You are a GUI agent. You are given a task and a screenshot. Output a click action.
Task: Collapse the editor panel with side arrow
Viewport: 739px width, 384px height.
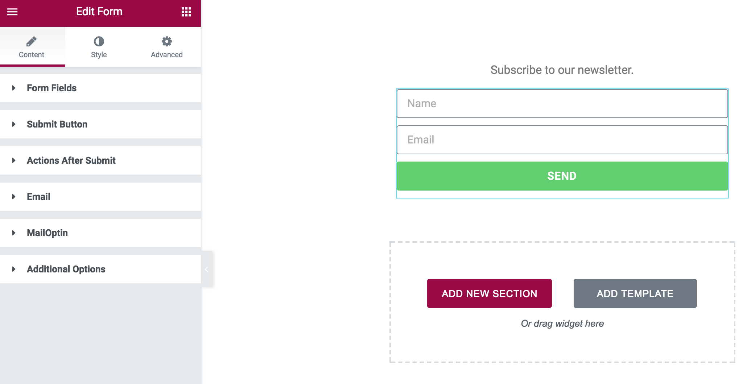(x=207, y=269)
